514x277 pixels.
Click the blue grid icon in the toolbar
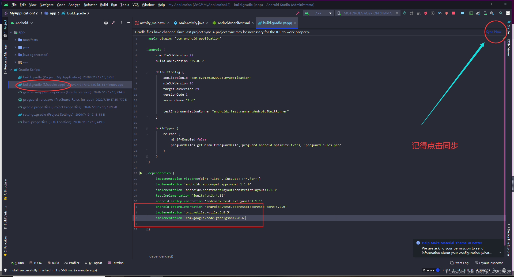coord(462,13)
